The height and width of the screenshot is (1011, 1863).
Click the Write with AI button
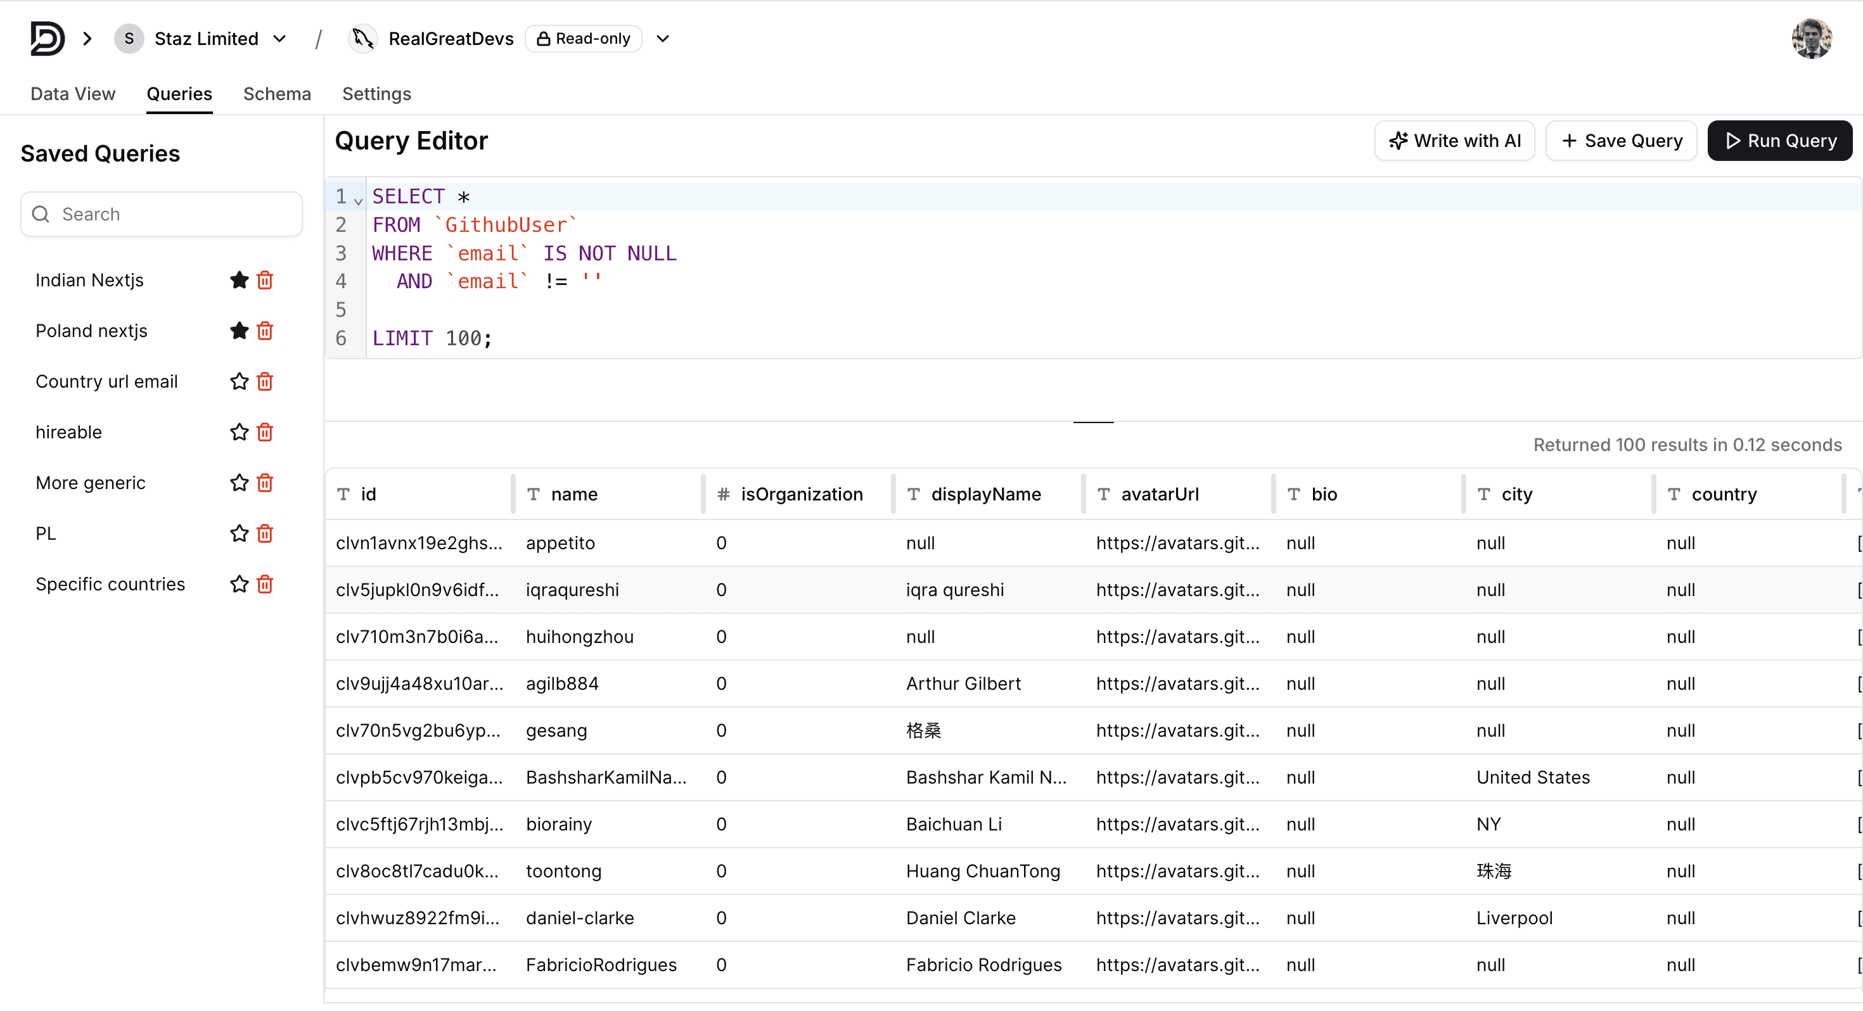tap(1454, 140)
